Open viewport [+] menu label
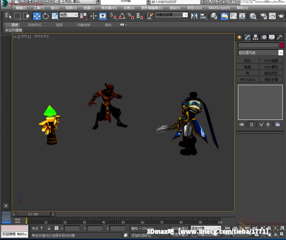This screenshot has height=240, width=286. tap(15, 37)
